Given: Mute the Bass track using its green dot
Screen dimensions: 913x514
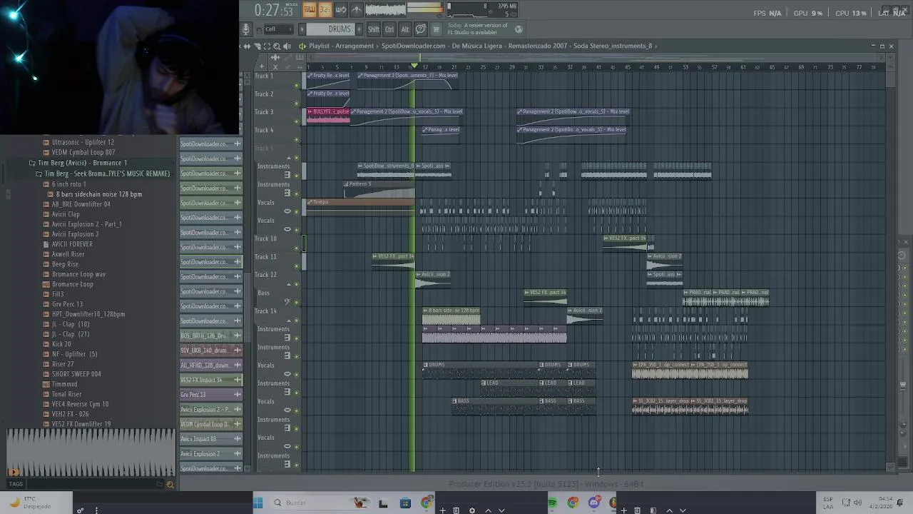Looking at the screenshot, I should coord(297,302).
